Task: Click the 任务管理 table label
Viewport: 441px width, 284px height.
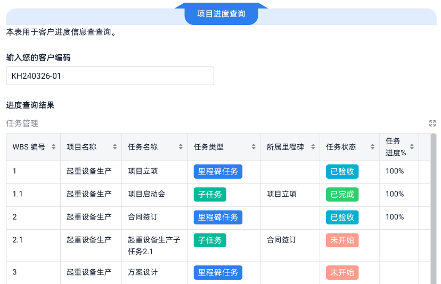Action: 22,123
